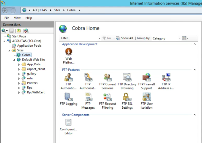Open the dropdown next to the Go button
Image resolution: width=202 pixels, height=143 pixels.
point(114,38)
